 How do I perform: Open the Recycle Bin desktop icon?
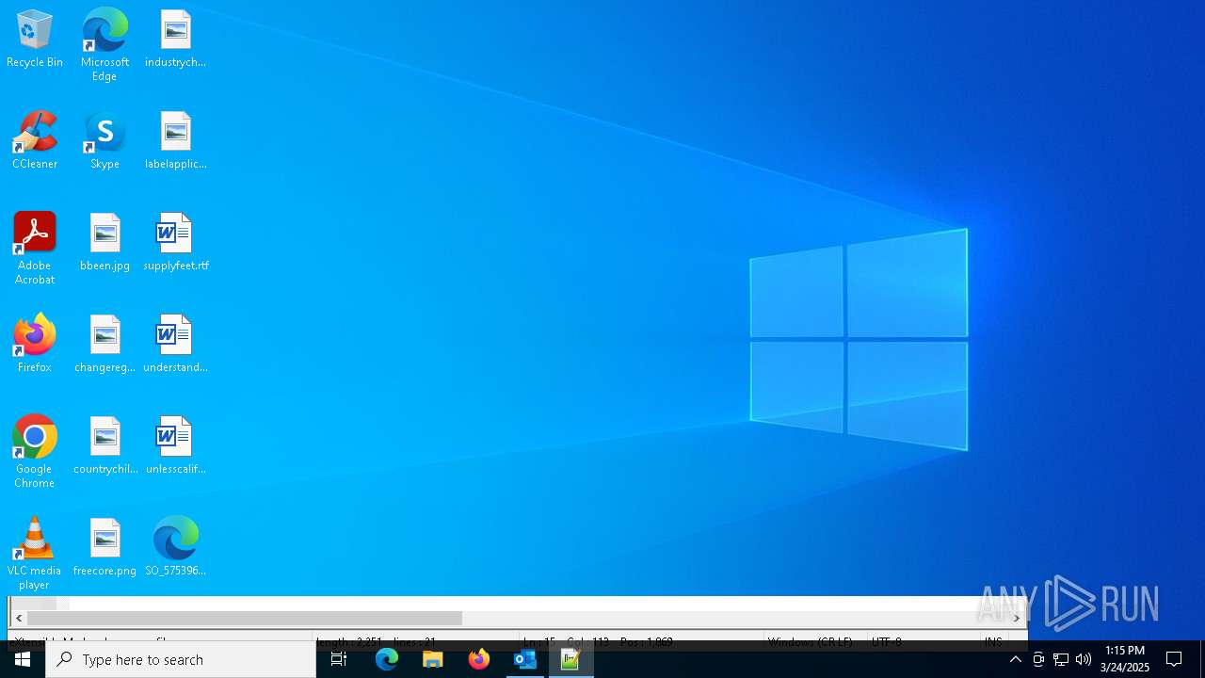(x=35, y=40)
